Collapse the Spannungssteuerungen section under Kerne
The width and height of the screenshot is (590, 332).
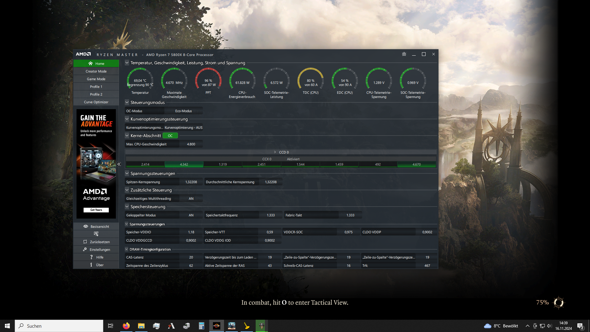[x=127, y=173]
